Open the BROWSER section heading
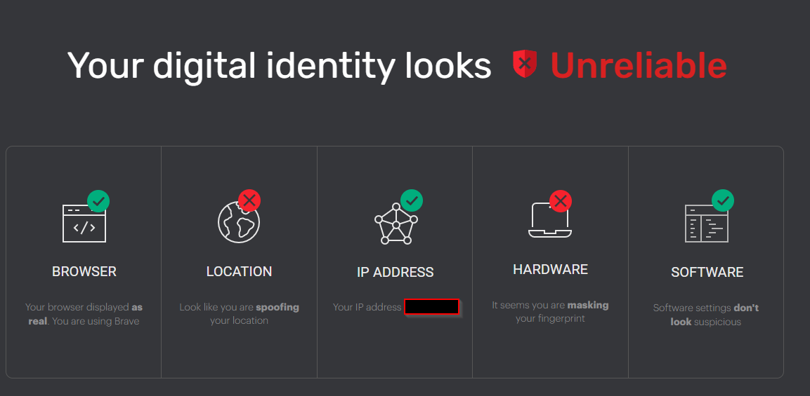 [84, 271]
